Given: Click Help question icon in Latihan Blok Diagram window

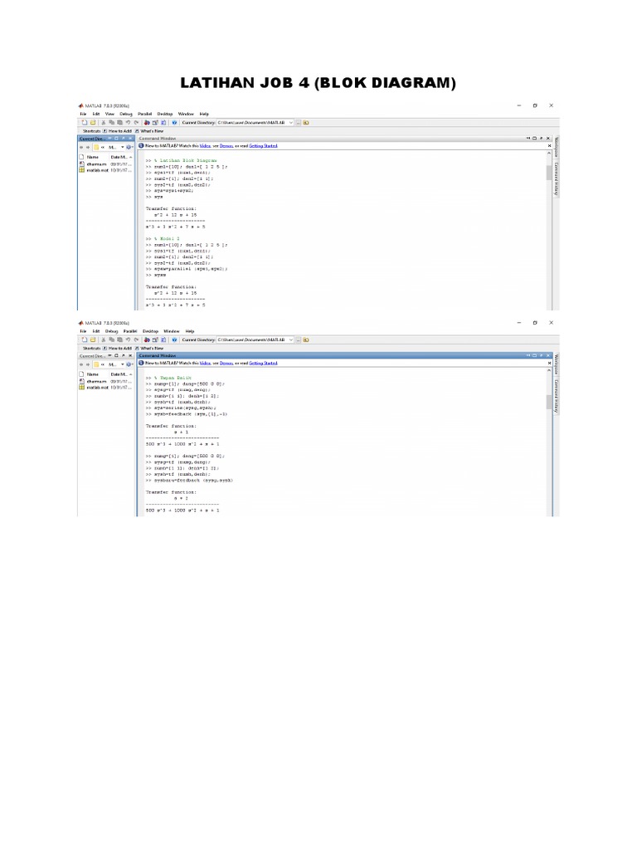Looking at the screenshot, I should pos(174,123).
